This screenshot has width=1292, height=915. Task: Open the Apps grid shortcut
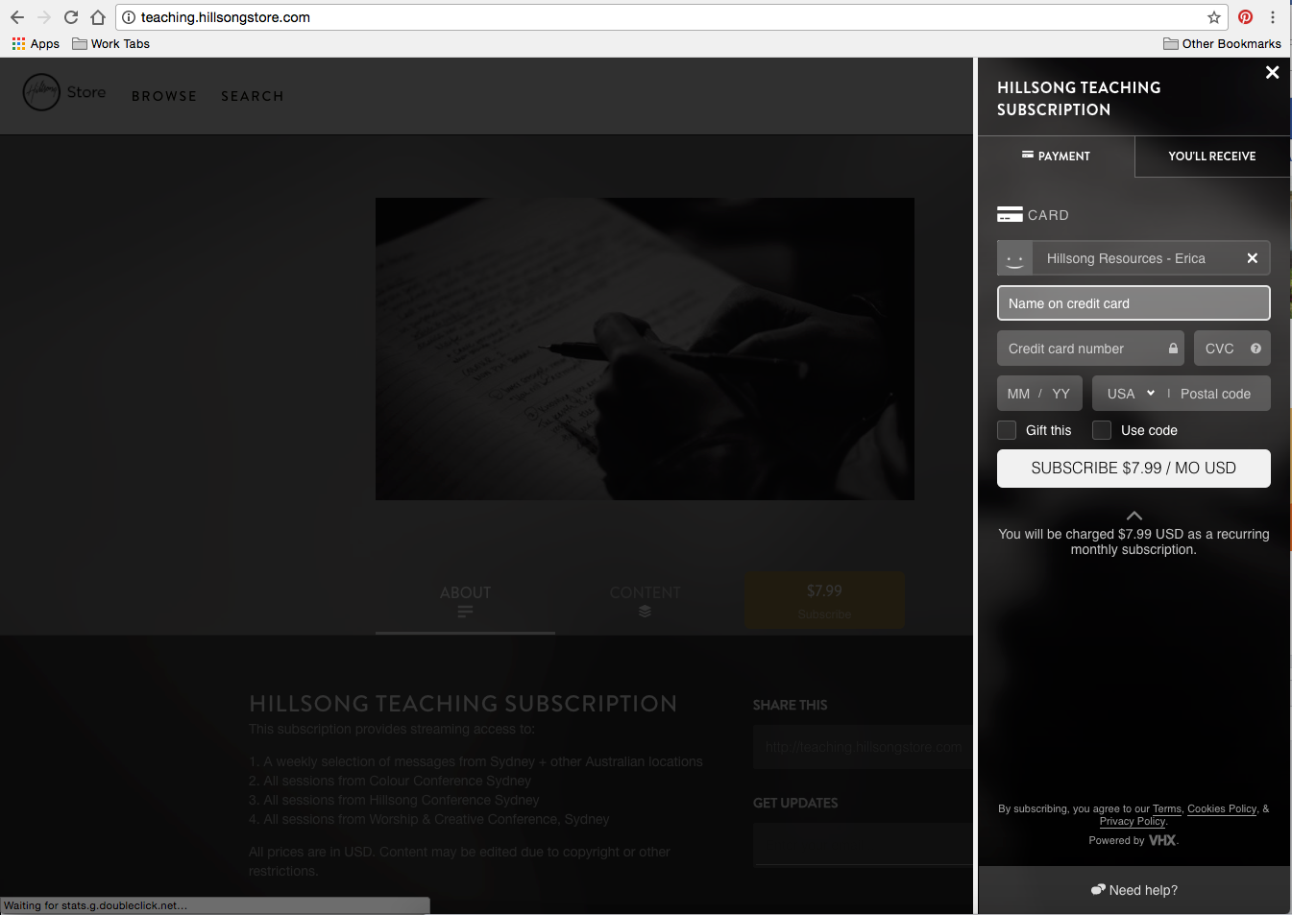pos(36,44)
